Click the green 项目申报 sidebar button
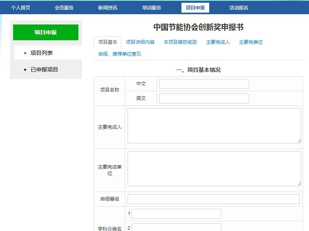The image size is (309, 231). (x=46, y=32)
